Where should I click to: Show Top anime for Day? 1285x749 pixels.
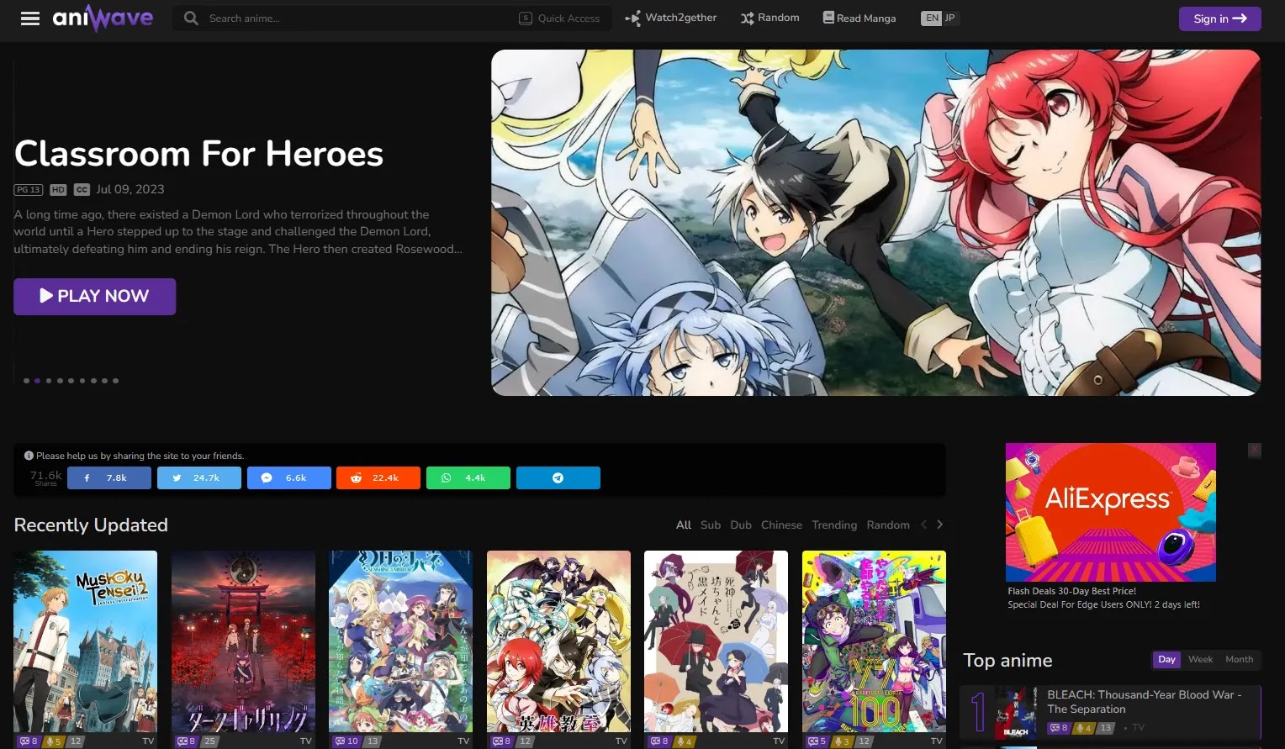click(x=1166, y=660)
